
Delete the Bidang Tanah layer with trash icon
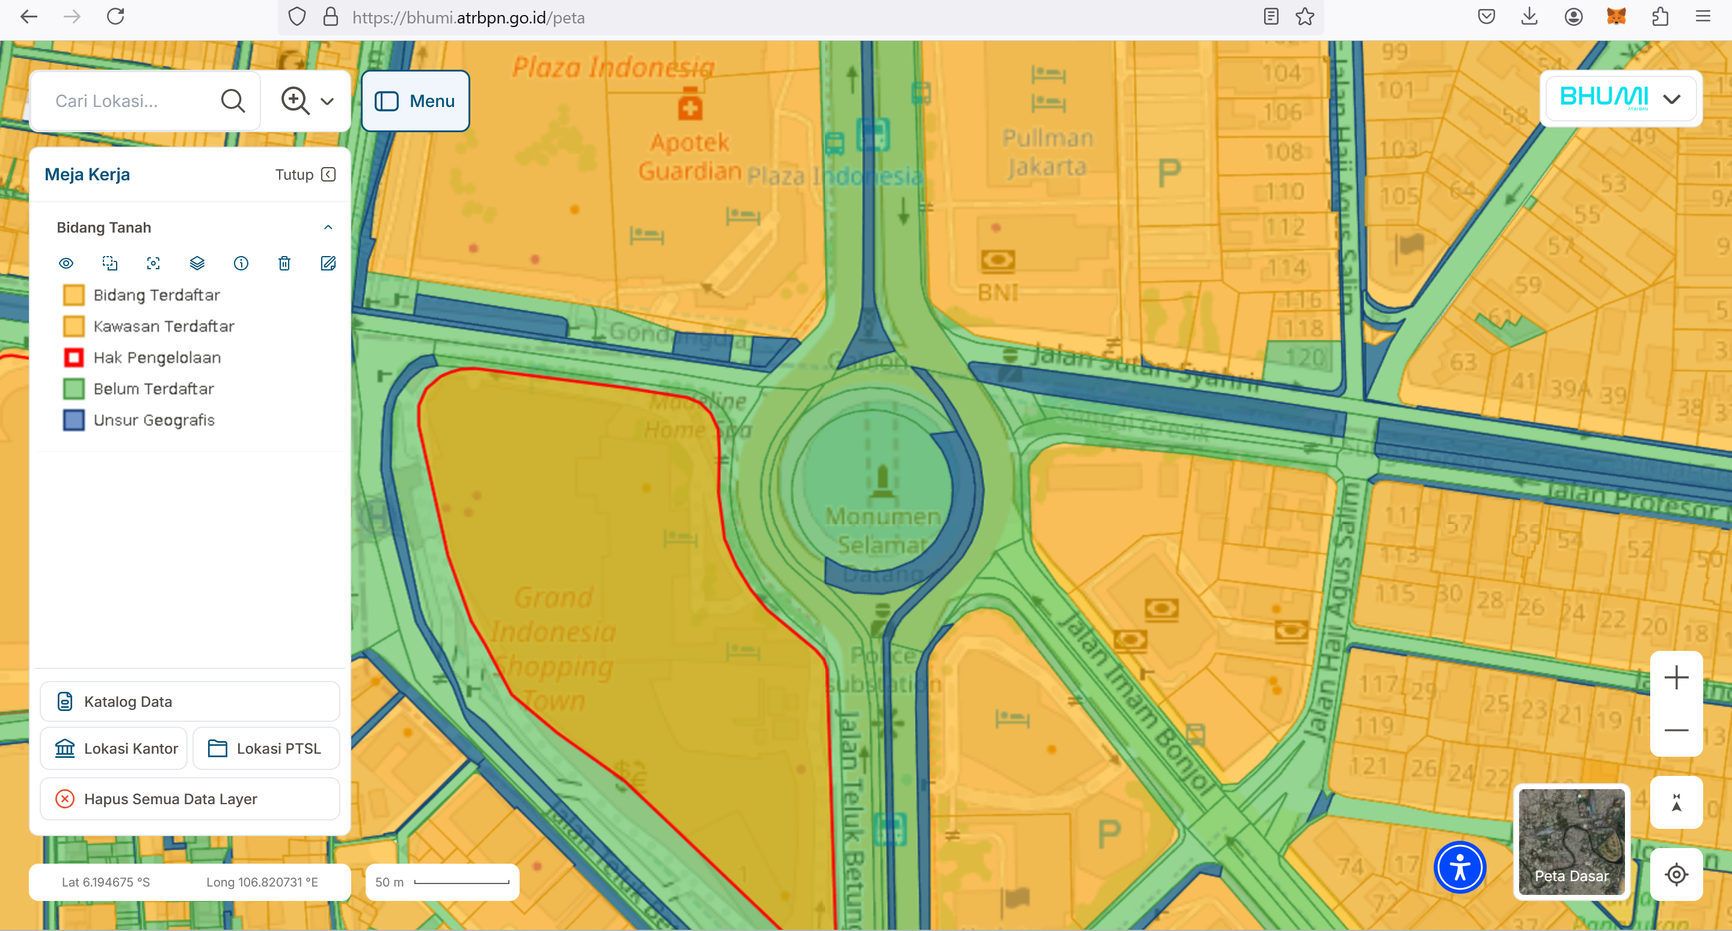point(284,263)
